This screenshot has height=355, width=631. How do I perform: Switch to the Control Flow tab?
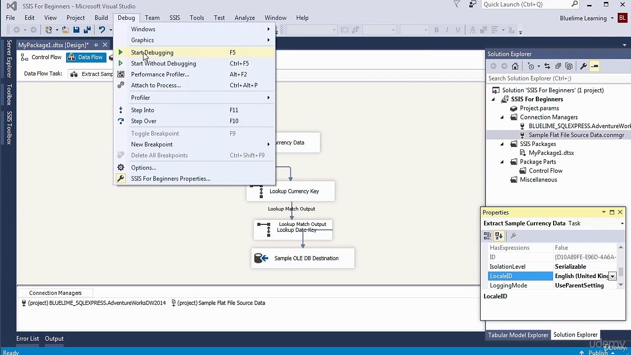coord(42,57)
